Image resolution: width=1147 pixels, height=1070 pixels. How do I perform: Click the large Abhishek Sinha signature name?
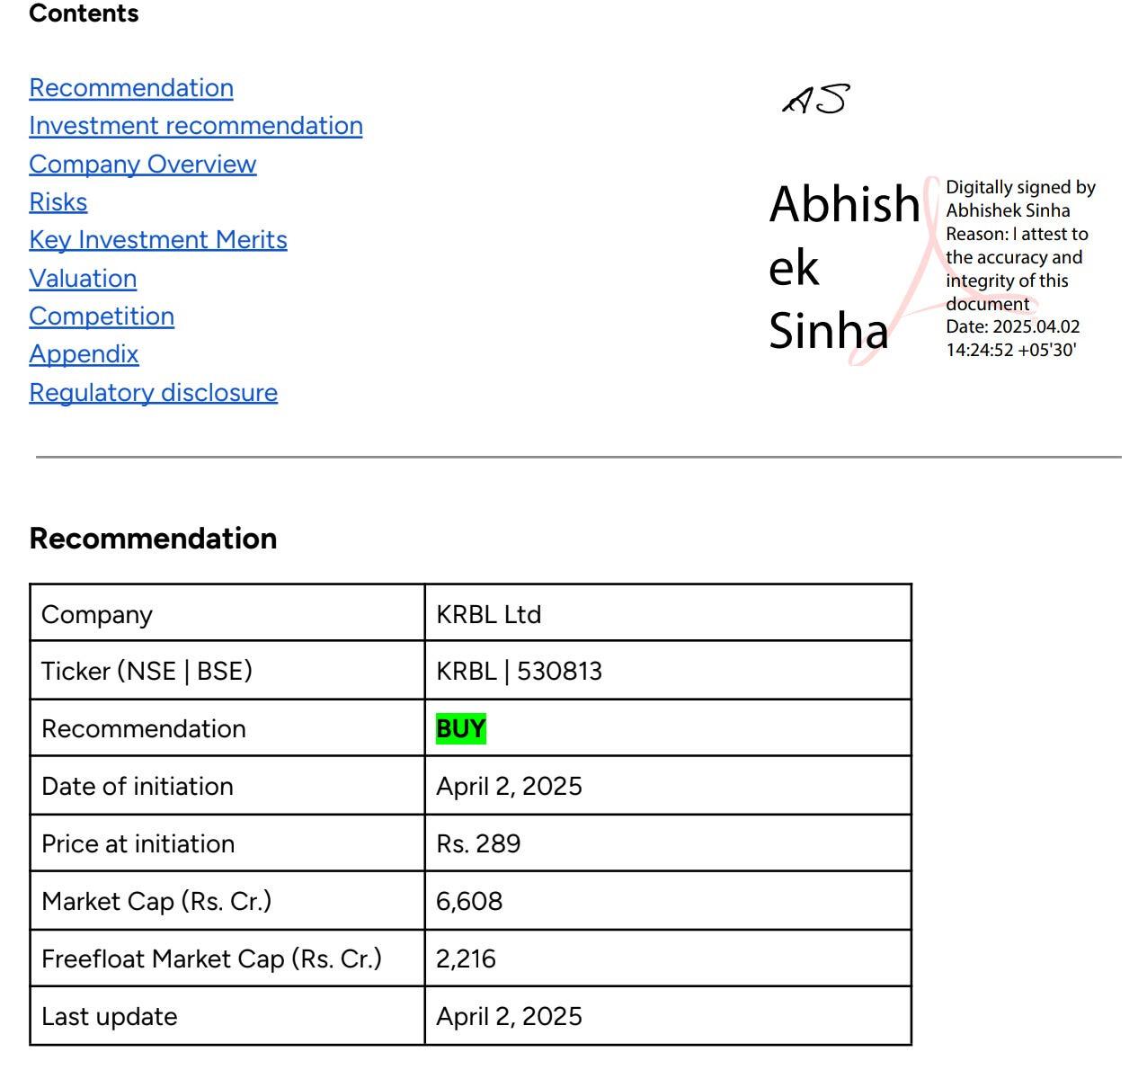point(842,267)
